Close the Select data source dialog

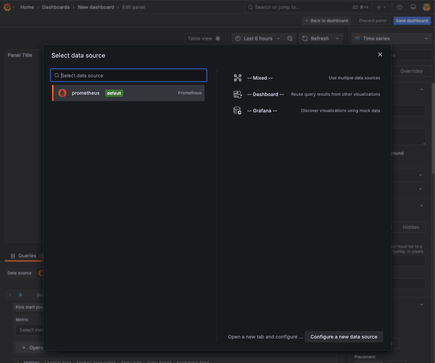click(380, 54)
